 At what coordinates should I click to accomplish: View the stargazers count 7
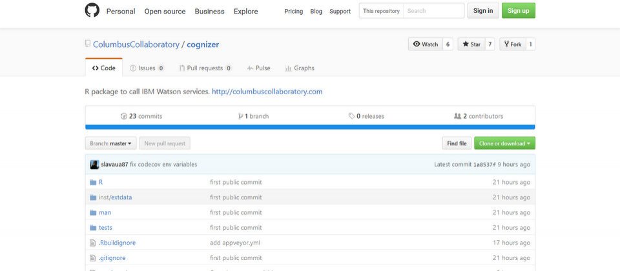point(490,45)
